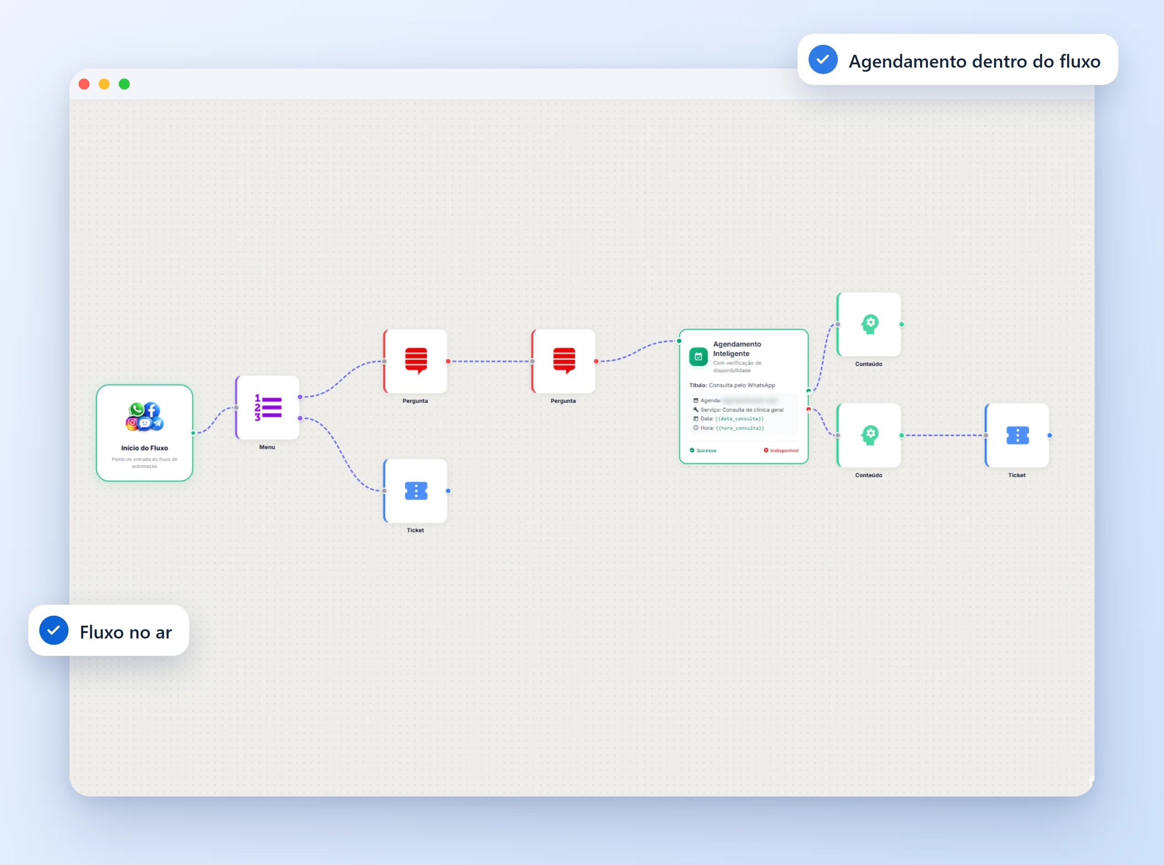1164x865 pixels.
Task: Click the Agendamento Inteligente card title
Action: [737, 349]
